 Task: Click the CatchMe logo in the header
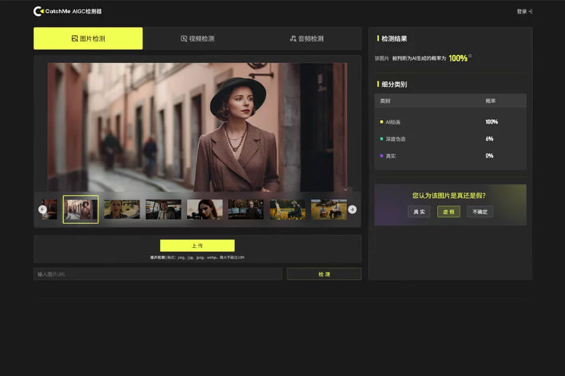click(x=67, y=11)
